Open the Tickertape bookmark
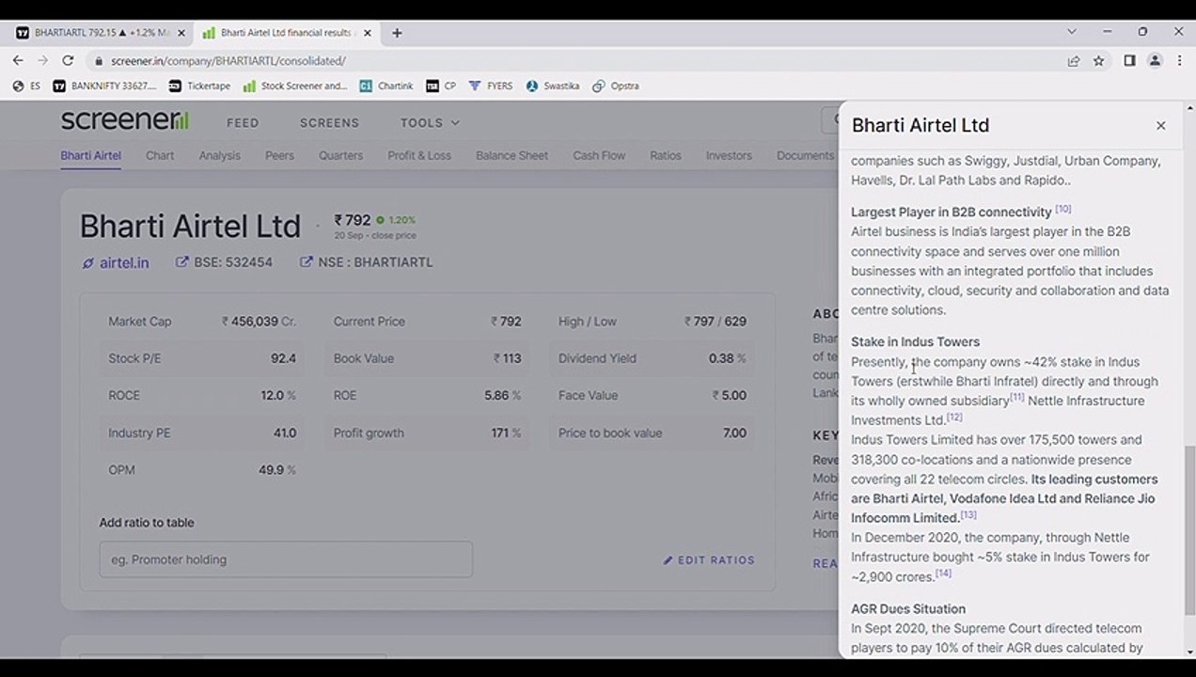 click(199, 86)
